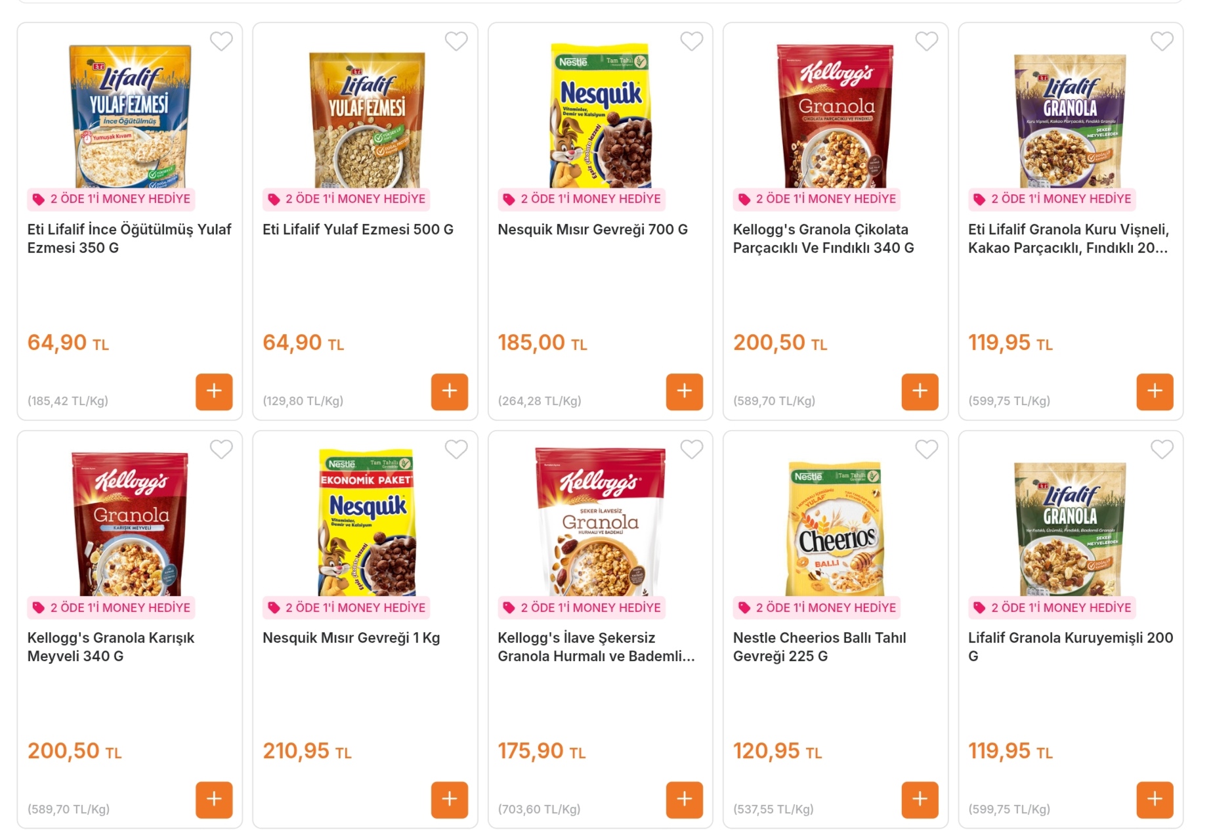1215x837 pixels.
Task: Favorite Kellogg's İlave Şekersiz Granola
Action: (x=691, y=450)
